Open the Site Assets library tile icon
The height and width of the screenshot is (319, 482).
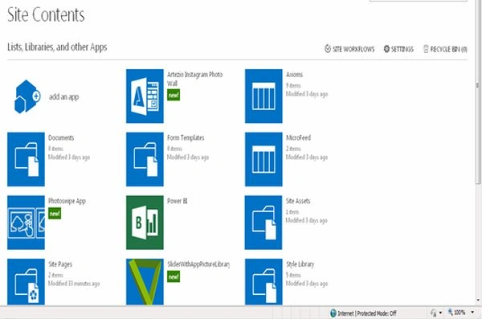(263, 223)
